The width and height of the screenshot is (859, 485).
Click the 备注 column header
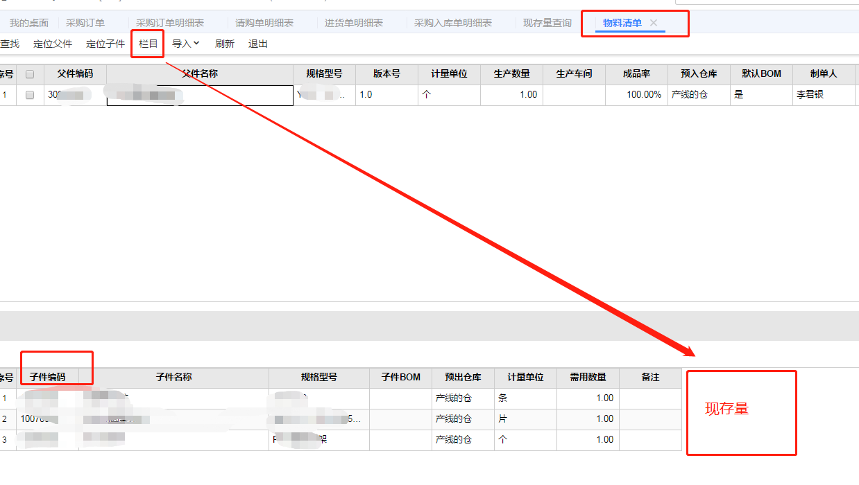pyautogui.click(x=651, y=378)
